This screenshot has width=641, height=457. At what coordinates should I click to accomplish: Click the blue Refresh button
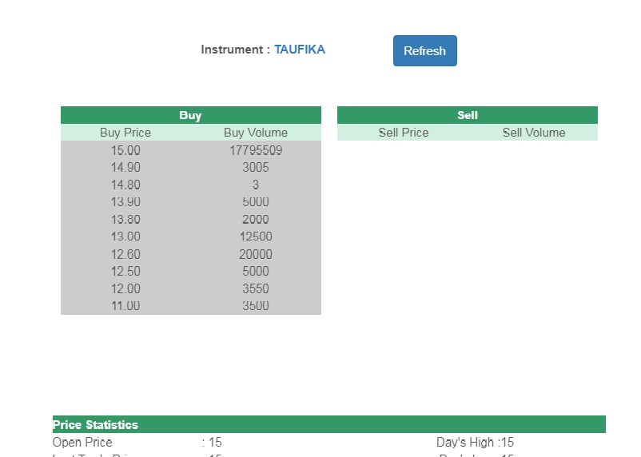pyautogui.click(x=424, y=51)
